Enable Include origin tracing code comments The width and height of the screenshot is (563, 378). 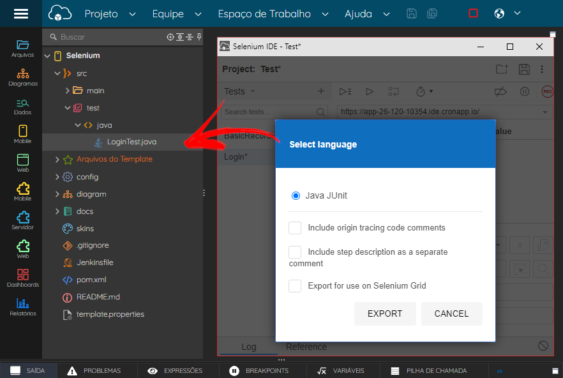[295, 228]
